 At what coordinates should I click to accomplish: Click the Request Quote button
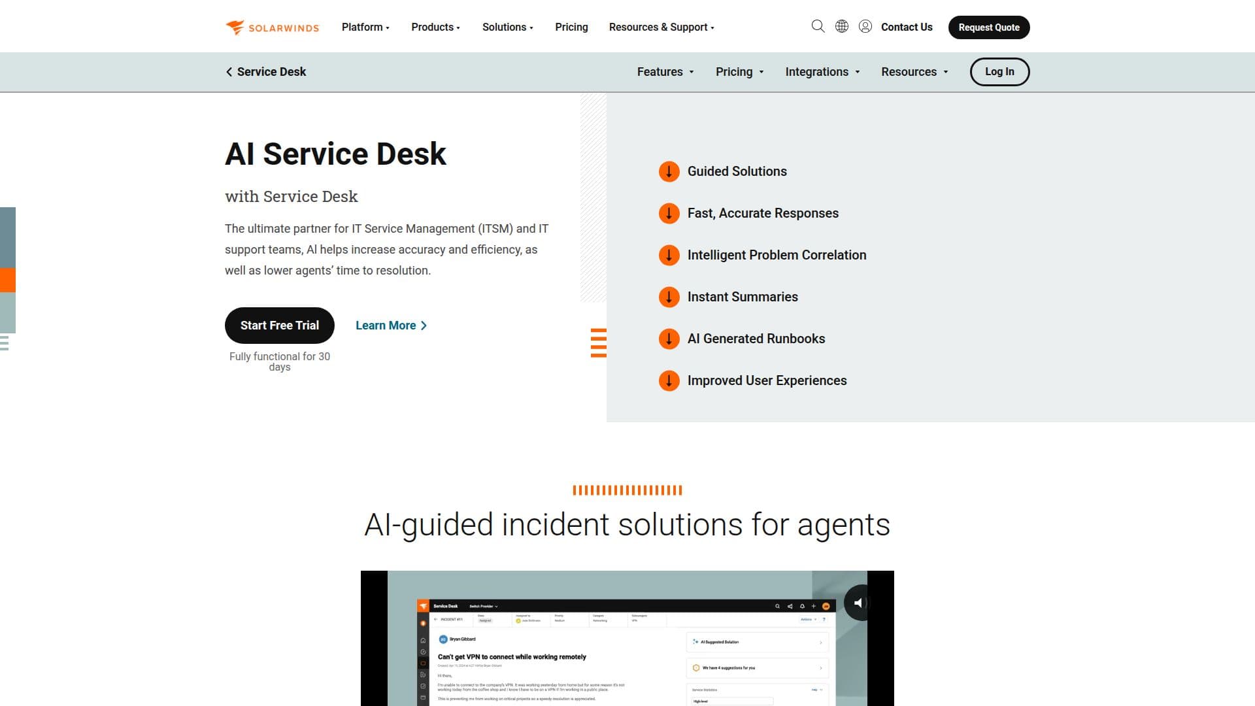pos(989,27)
